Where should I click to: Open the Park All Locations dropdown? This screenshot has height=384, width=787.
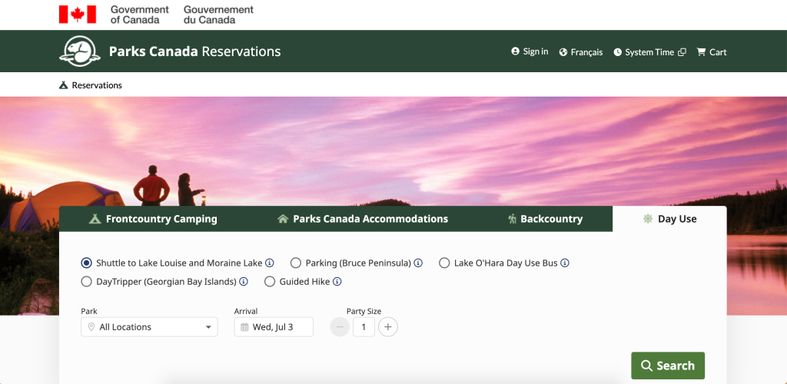[149, 327]
